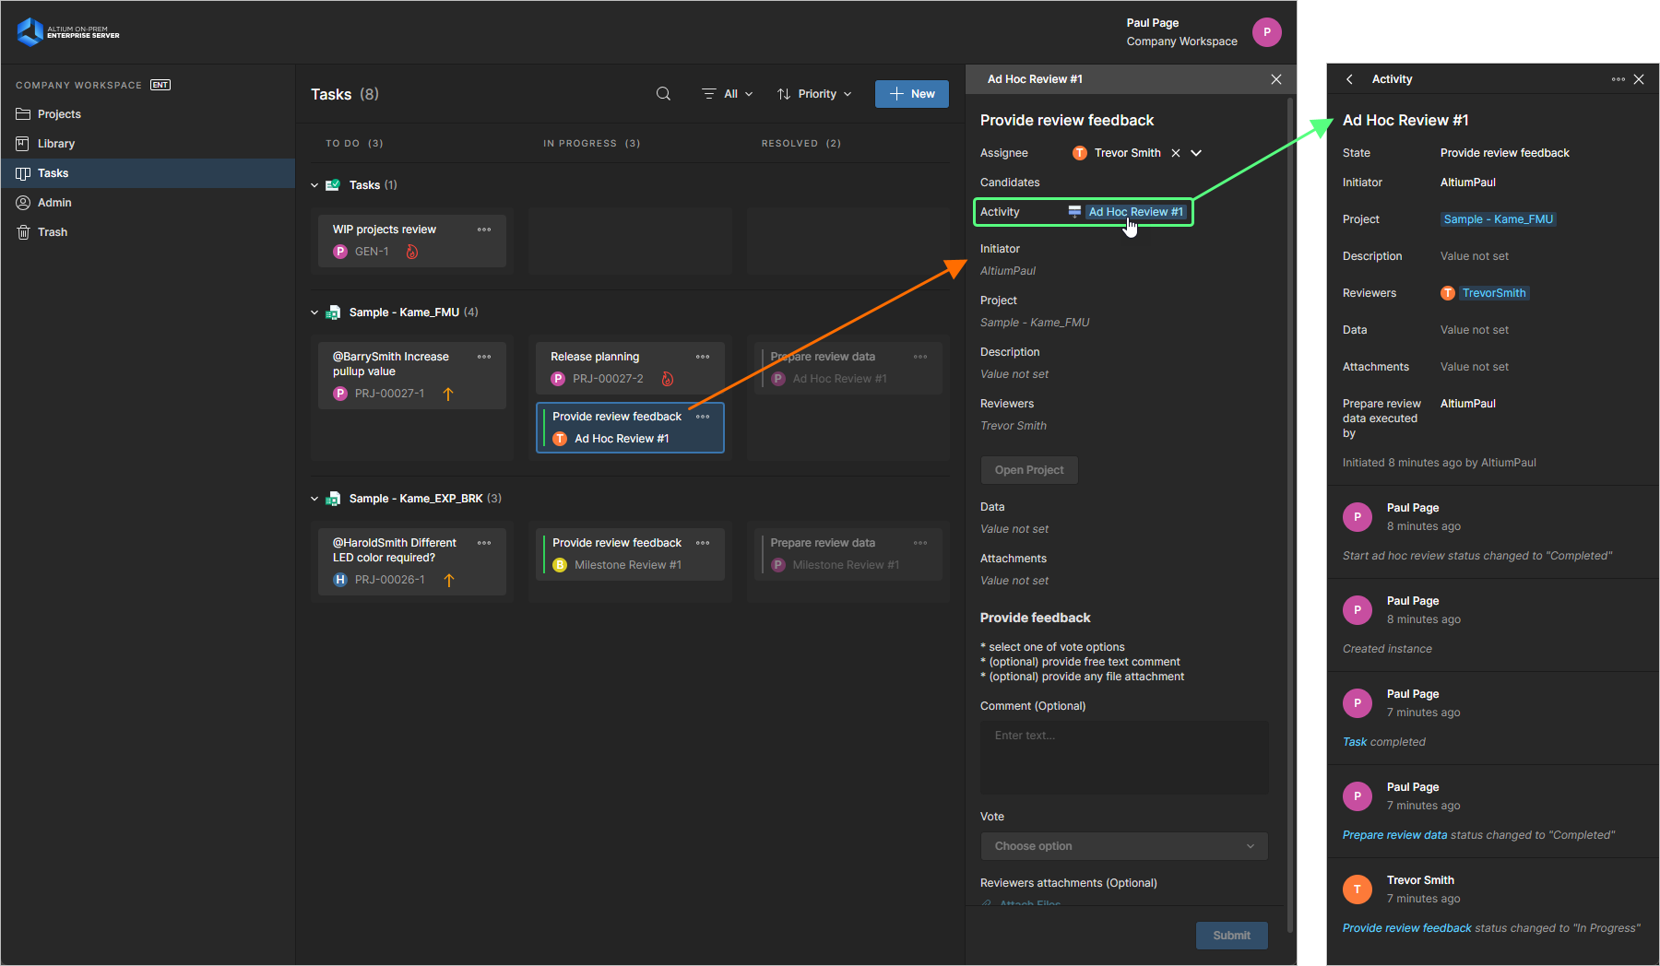The height and width of the screenshot is (966, 1660).
Task: Open the Vote Choose option dropdown
Action: pos(1123,846)
